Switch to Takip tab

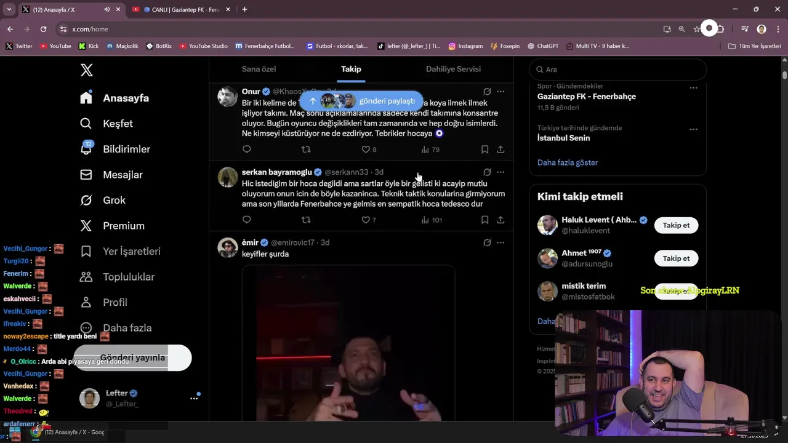(351, 69)
